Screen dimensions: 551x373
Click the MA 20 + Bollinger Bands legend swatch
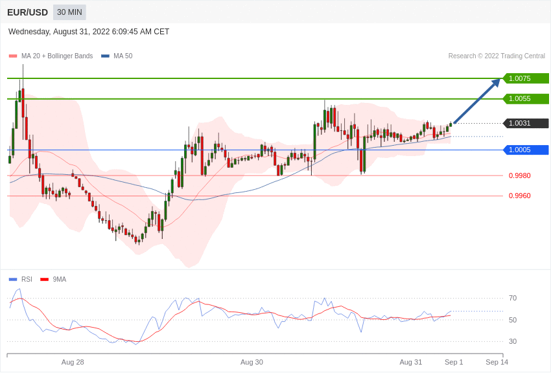(13, 56)
